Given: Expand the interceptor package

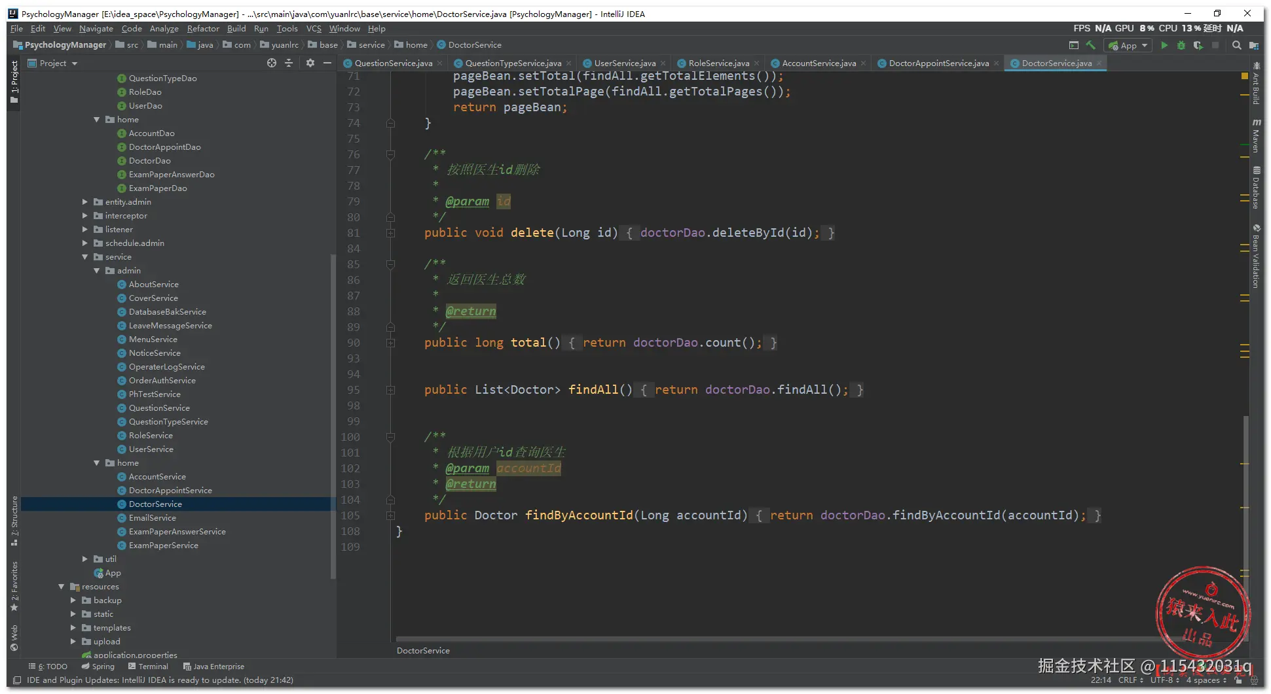Looking at the screenshot, I should click(x=85, y=216).
